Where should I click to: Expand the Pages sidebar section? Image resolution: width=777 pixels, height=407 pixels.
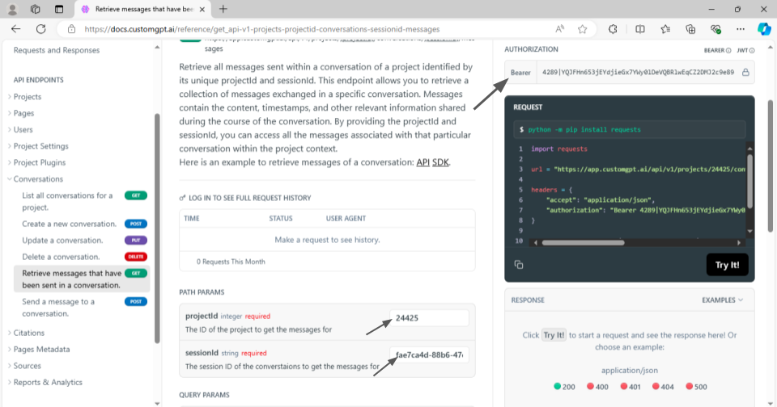pos(23,113)
